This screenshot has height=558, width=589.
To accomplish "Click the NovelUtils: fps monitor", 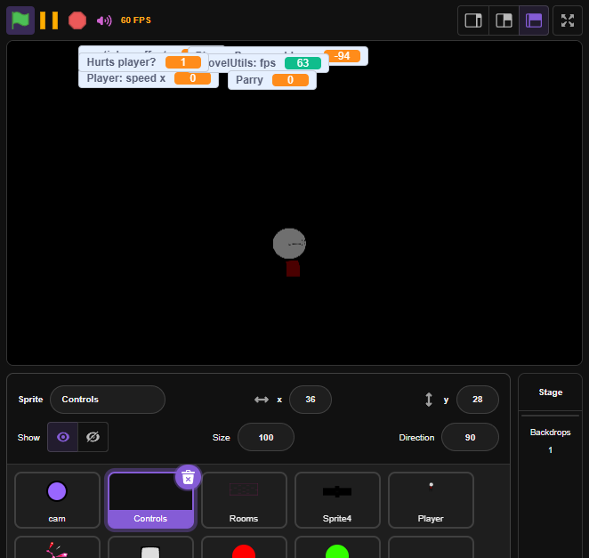I will pyautogui.click(x=268, y=63).
